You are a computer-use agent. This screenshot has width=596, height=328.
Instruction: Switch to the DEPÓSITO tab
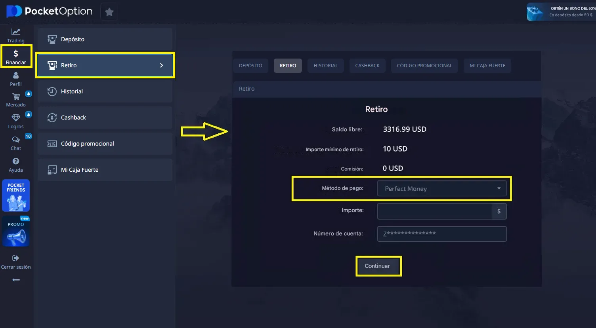click(x=250, y=66)
